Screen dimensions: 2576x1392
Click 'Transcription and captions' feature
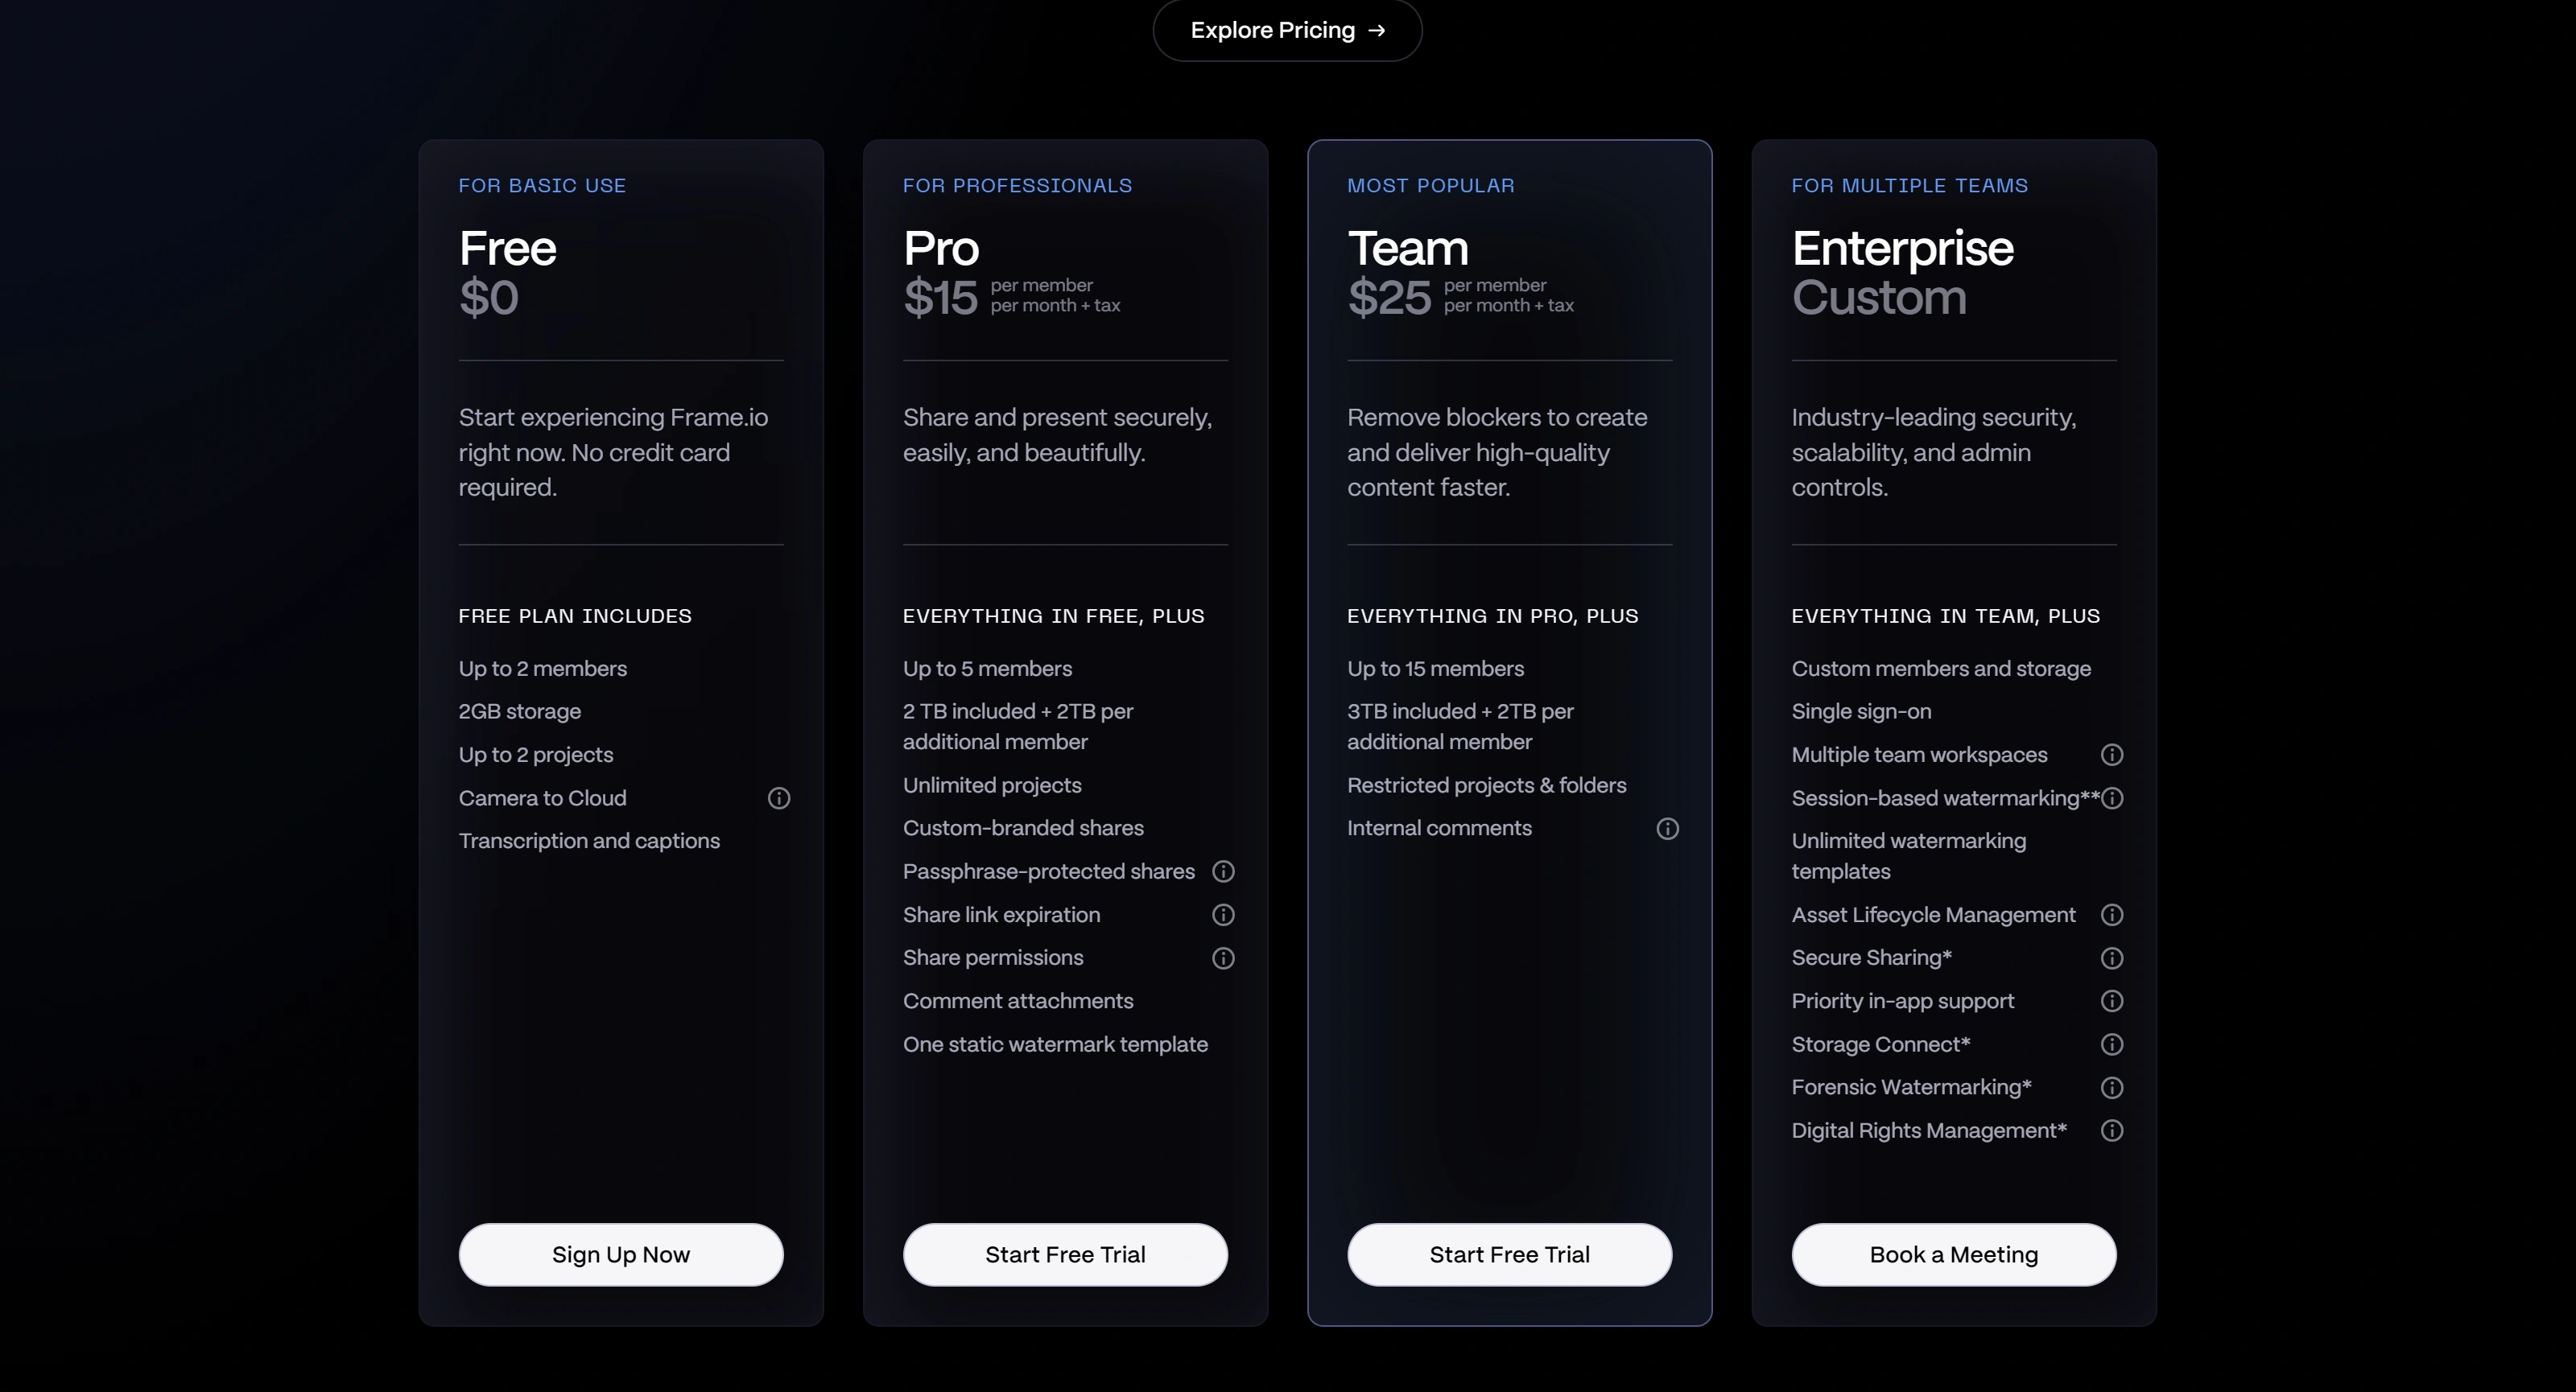(589, 842)
